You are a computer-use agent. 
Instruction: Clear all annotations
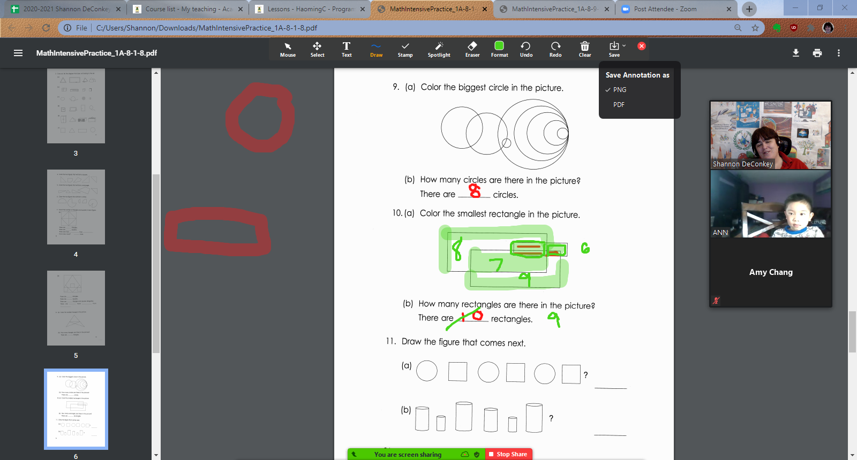585,50
